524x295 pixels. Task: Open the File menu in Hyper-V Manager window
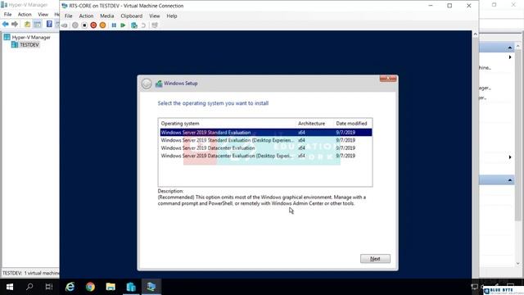coord(7,15)
